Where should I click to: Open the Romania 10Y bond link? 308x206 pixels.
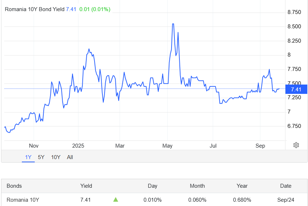23,200
